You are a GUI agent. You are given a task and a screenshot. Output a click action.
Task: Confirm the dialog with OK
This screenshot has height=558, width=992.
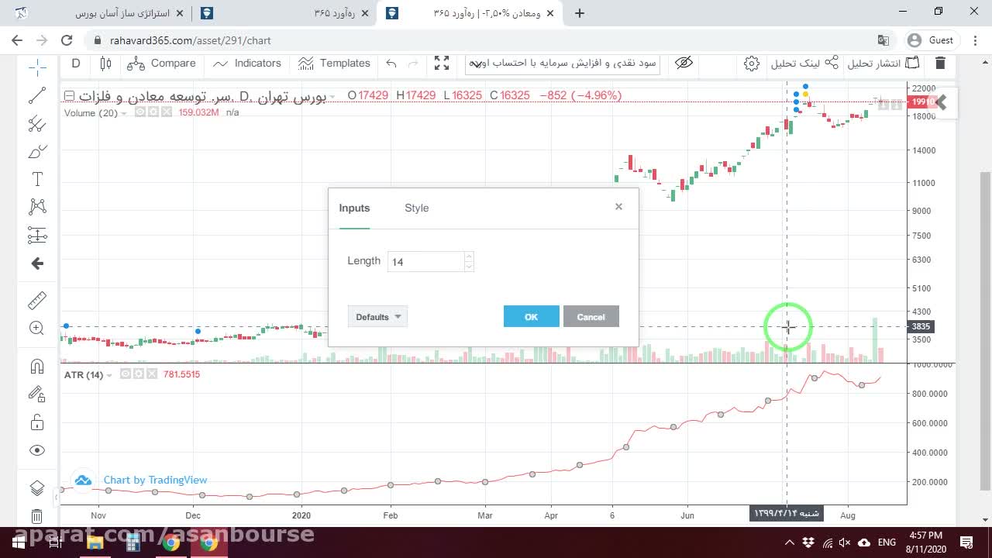point(531,316)
